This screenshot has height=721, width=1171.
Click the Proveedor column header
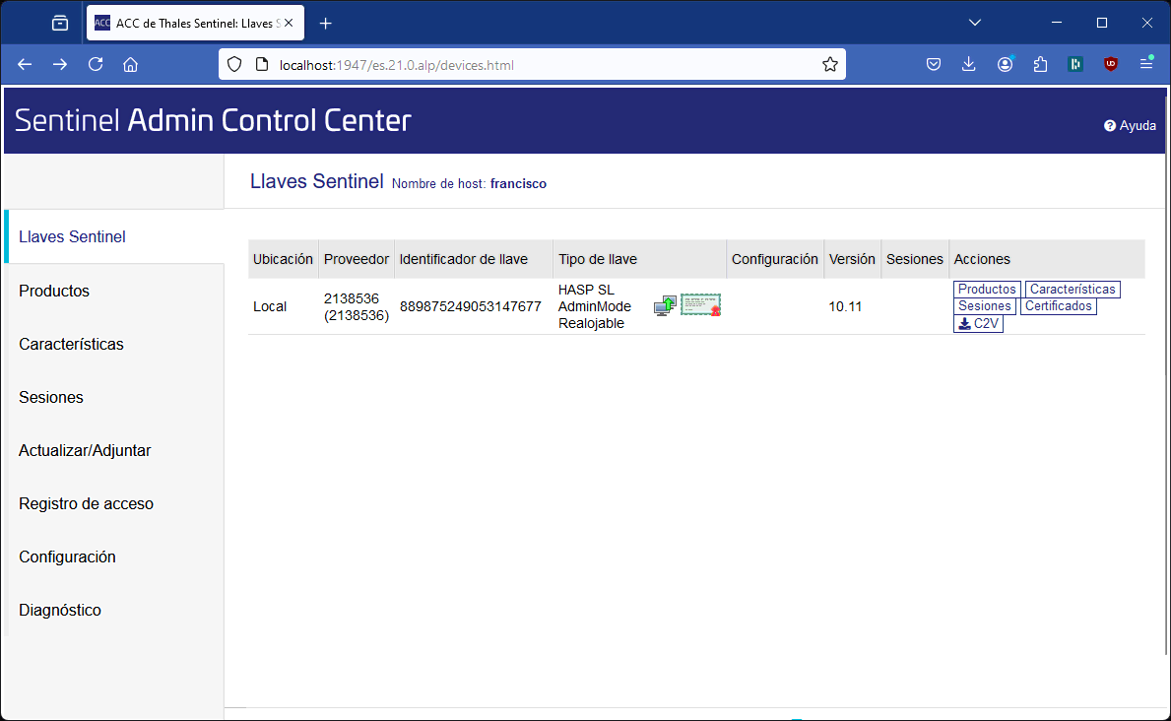pos(357,259)
